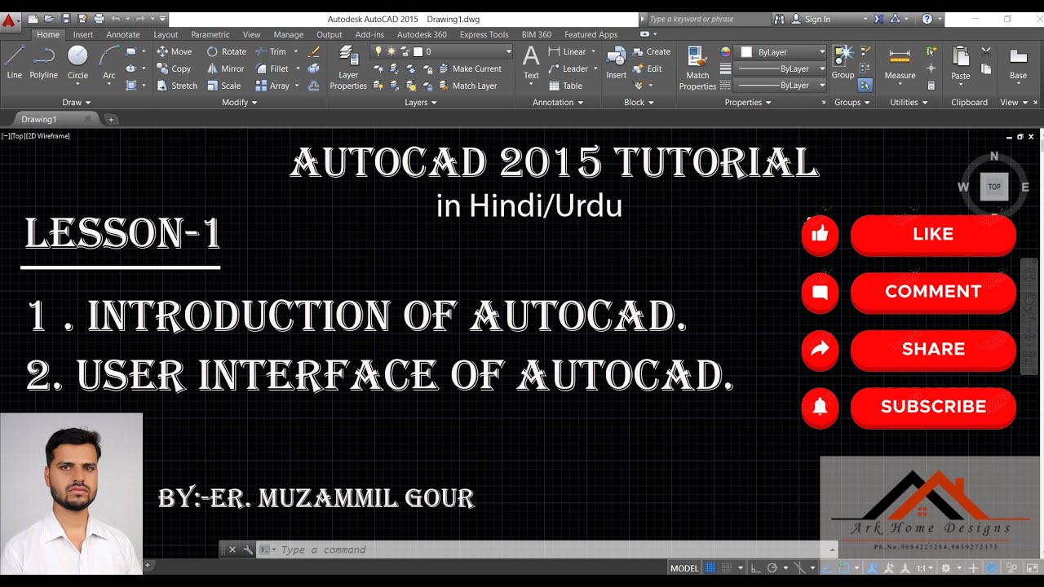The height and width of the screenshot is (587, 1044).
Task: Click the Create block button
Action: coord(651,51)
